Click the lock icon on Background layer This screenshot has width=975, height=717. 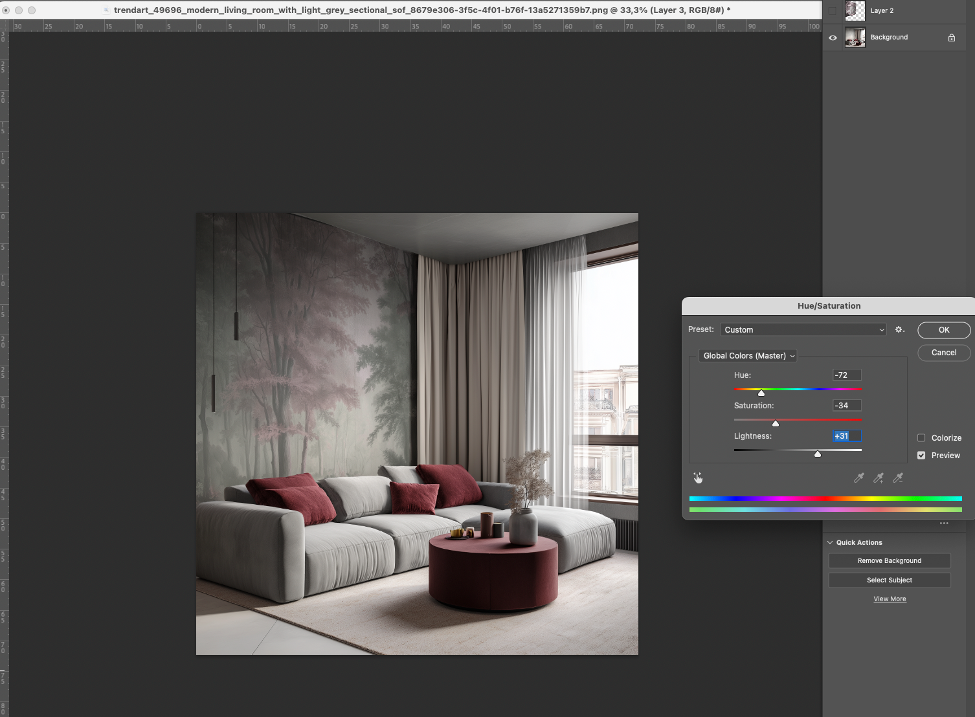tap(952, 38)
